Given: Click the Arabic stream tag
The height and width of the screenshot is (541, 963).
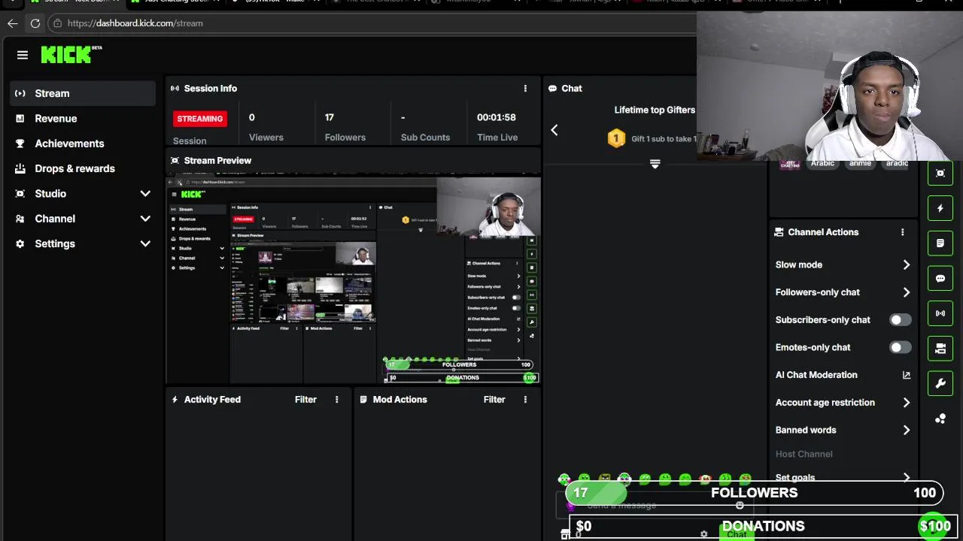Looking at the screenshot, I should (x=822, y=163).
